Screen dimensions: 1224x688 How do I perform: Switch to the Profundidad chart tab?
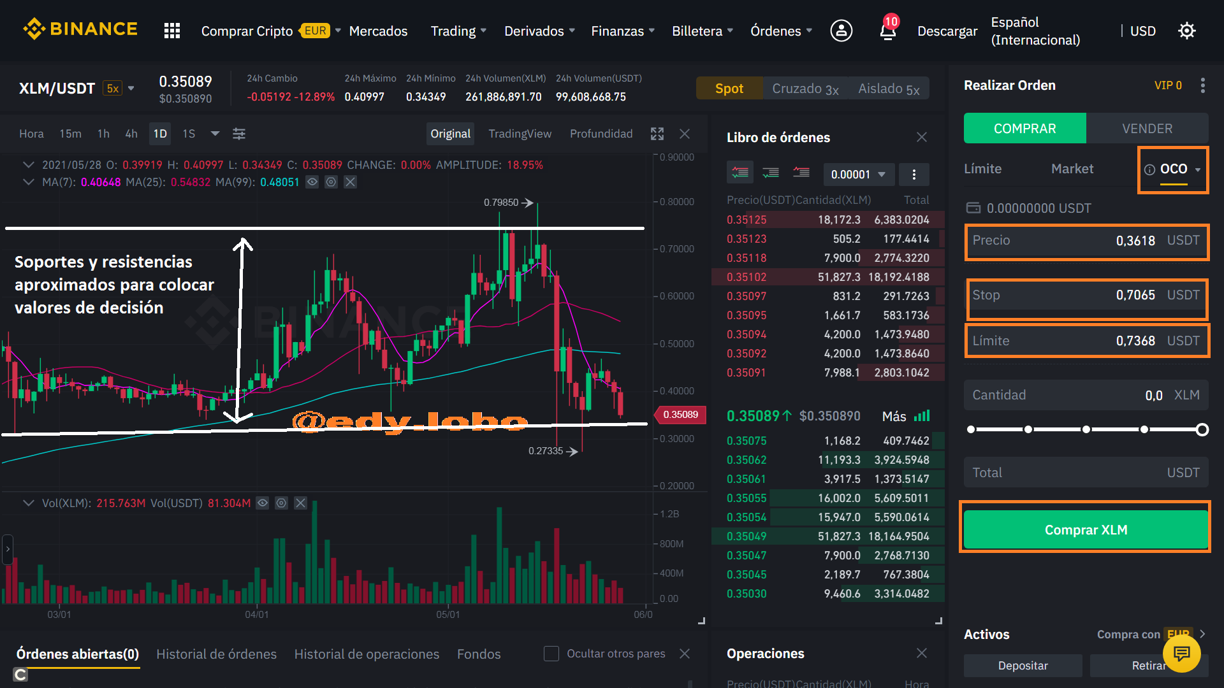click(x=601, y=134)
